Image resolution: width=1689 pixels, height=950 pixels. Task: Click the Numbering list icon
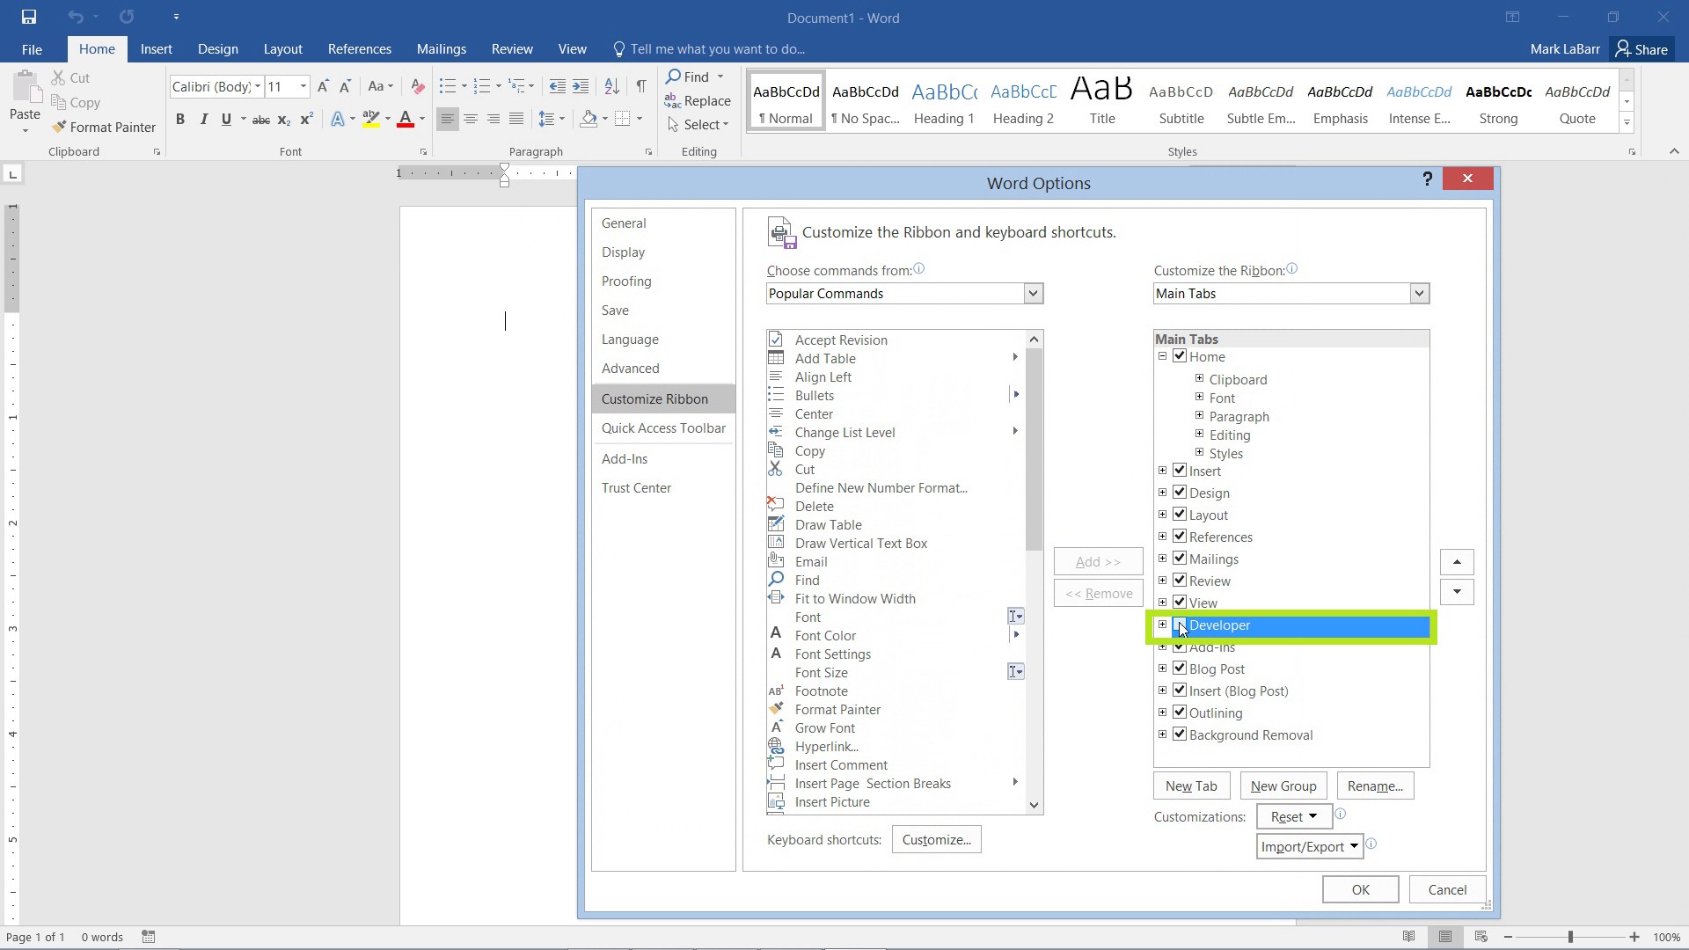[x=481, y=86]
